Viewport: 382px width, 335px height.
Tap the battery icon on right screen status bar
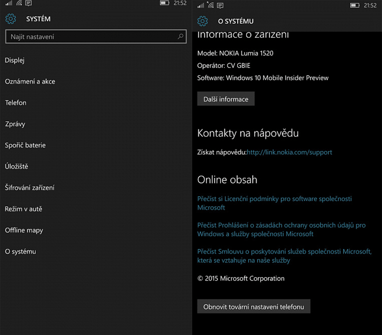click(355, 5)
